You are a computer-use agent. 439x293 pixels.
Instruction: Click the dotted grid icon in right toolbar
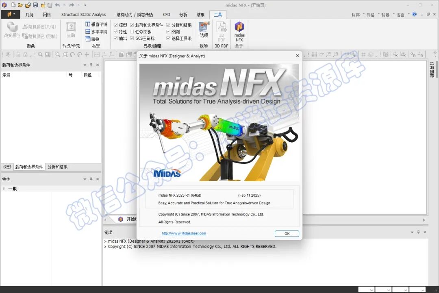click(314, 54)
